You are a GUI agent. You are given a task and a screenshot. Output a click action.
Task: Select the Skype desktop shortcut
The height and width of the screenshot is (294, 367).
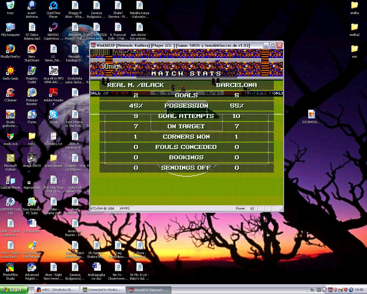click(x=53, y=115)
